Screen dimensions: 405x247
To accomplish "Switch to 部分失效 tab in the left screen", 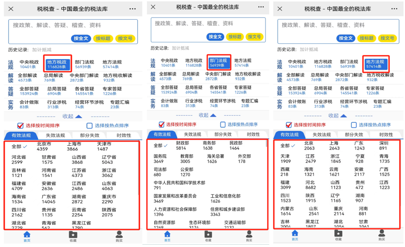I will pyautogui.click(x=90, y=135).
